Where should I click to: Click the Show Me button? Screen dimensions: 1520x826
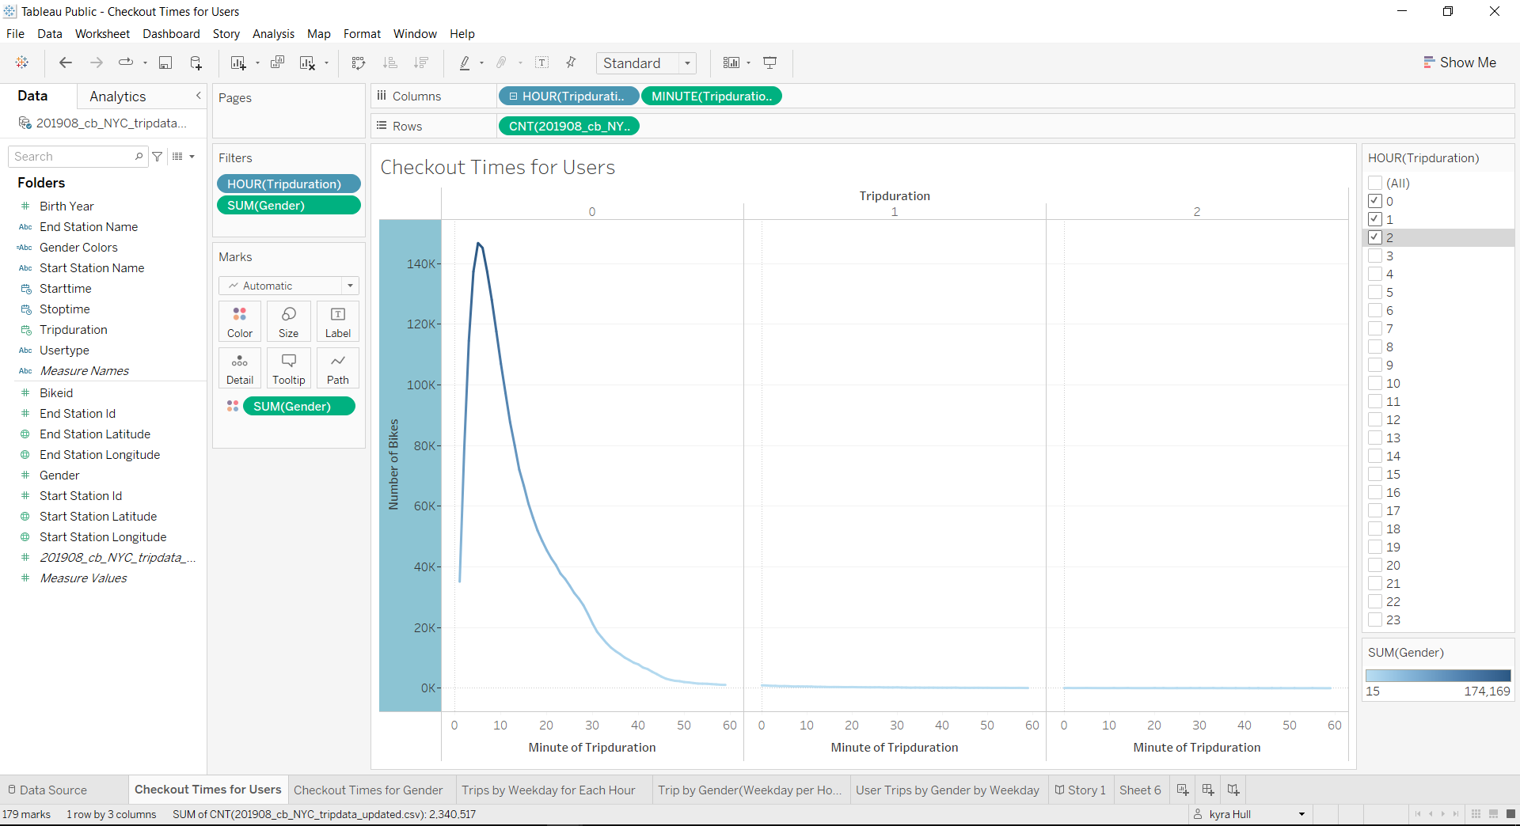[x=1461, y=62]
